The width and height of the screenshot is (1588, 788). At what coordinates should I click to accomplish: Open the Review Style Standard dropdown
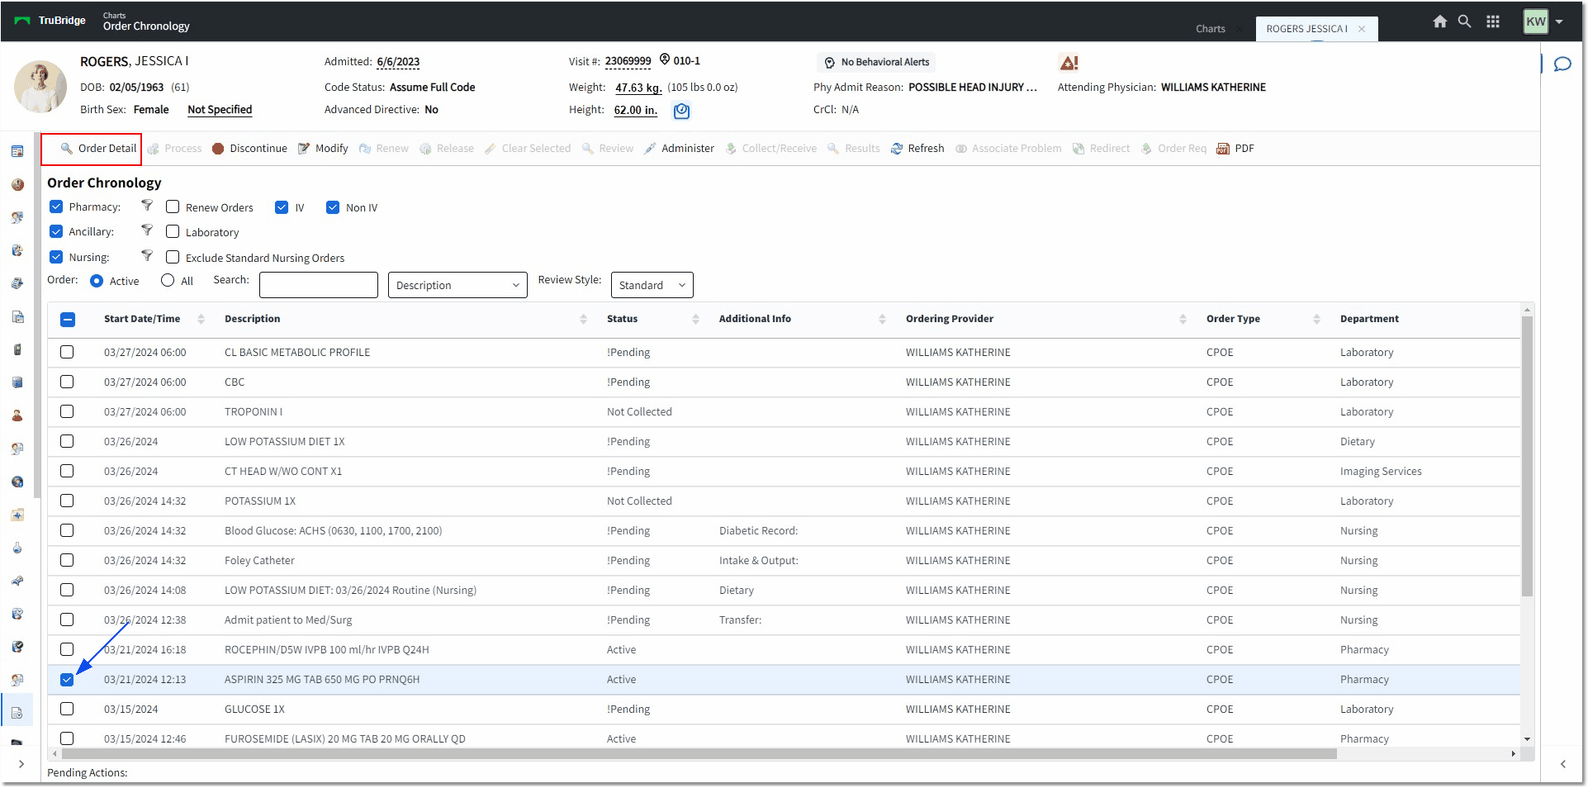(652, 285)
